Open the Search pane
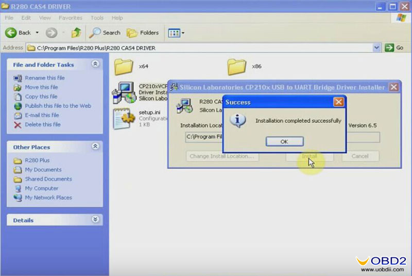Viewport: 412px width, 276px height. tap(105, 33)
